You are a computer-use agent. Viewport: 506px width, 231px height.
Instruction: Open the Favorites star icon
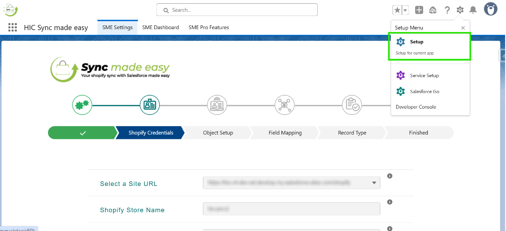[x=397, y=10]
